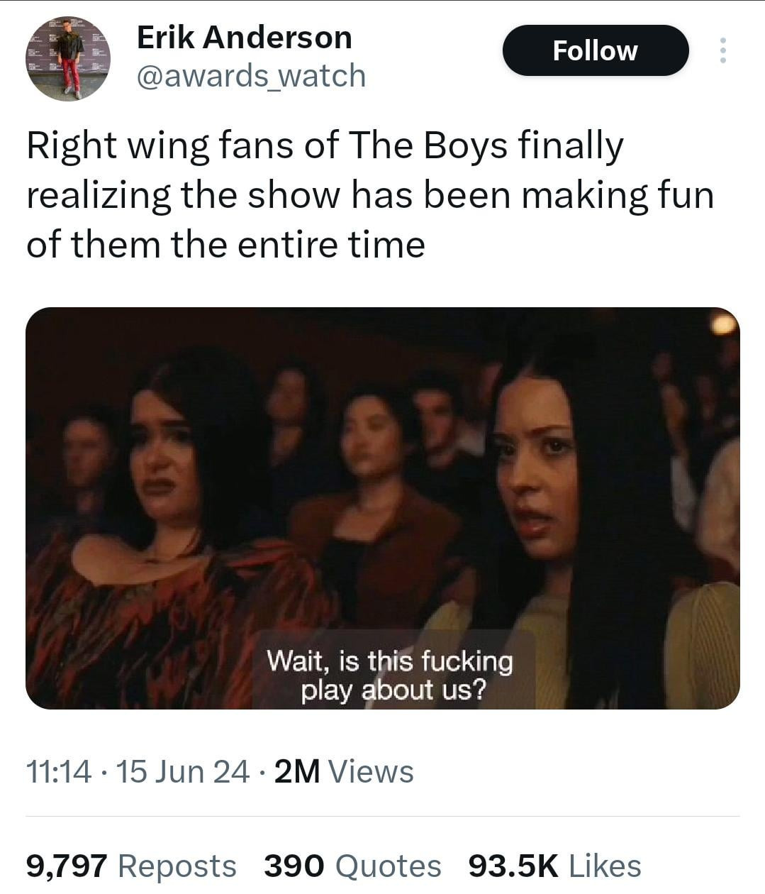Open the attached meme image
This screenshot has height=894, width=765.
[x=383, y=508]
